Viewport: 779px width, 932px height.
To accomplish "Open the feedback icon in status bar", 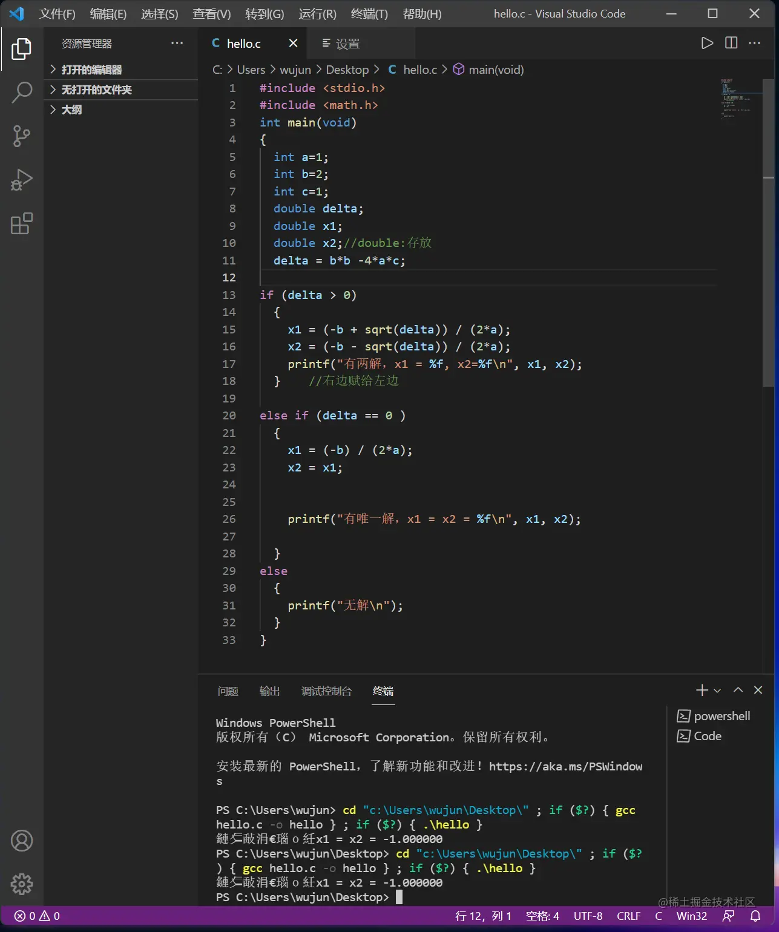I will (729, 916).
